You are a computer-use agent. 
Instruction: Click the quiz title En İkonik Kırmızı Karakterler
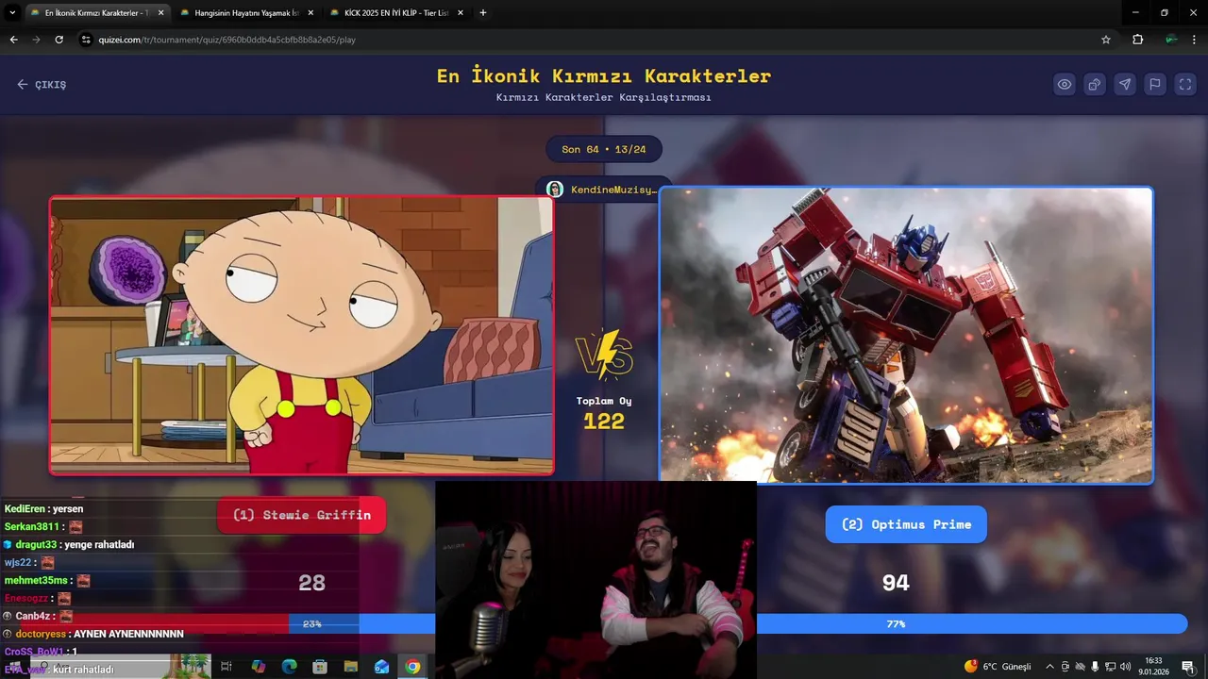[604, 75]
